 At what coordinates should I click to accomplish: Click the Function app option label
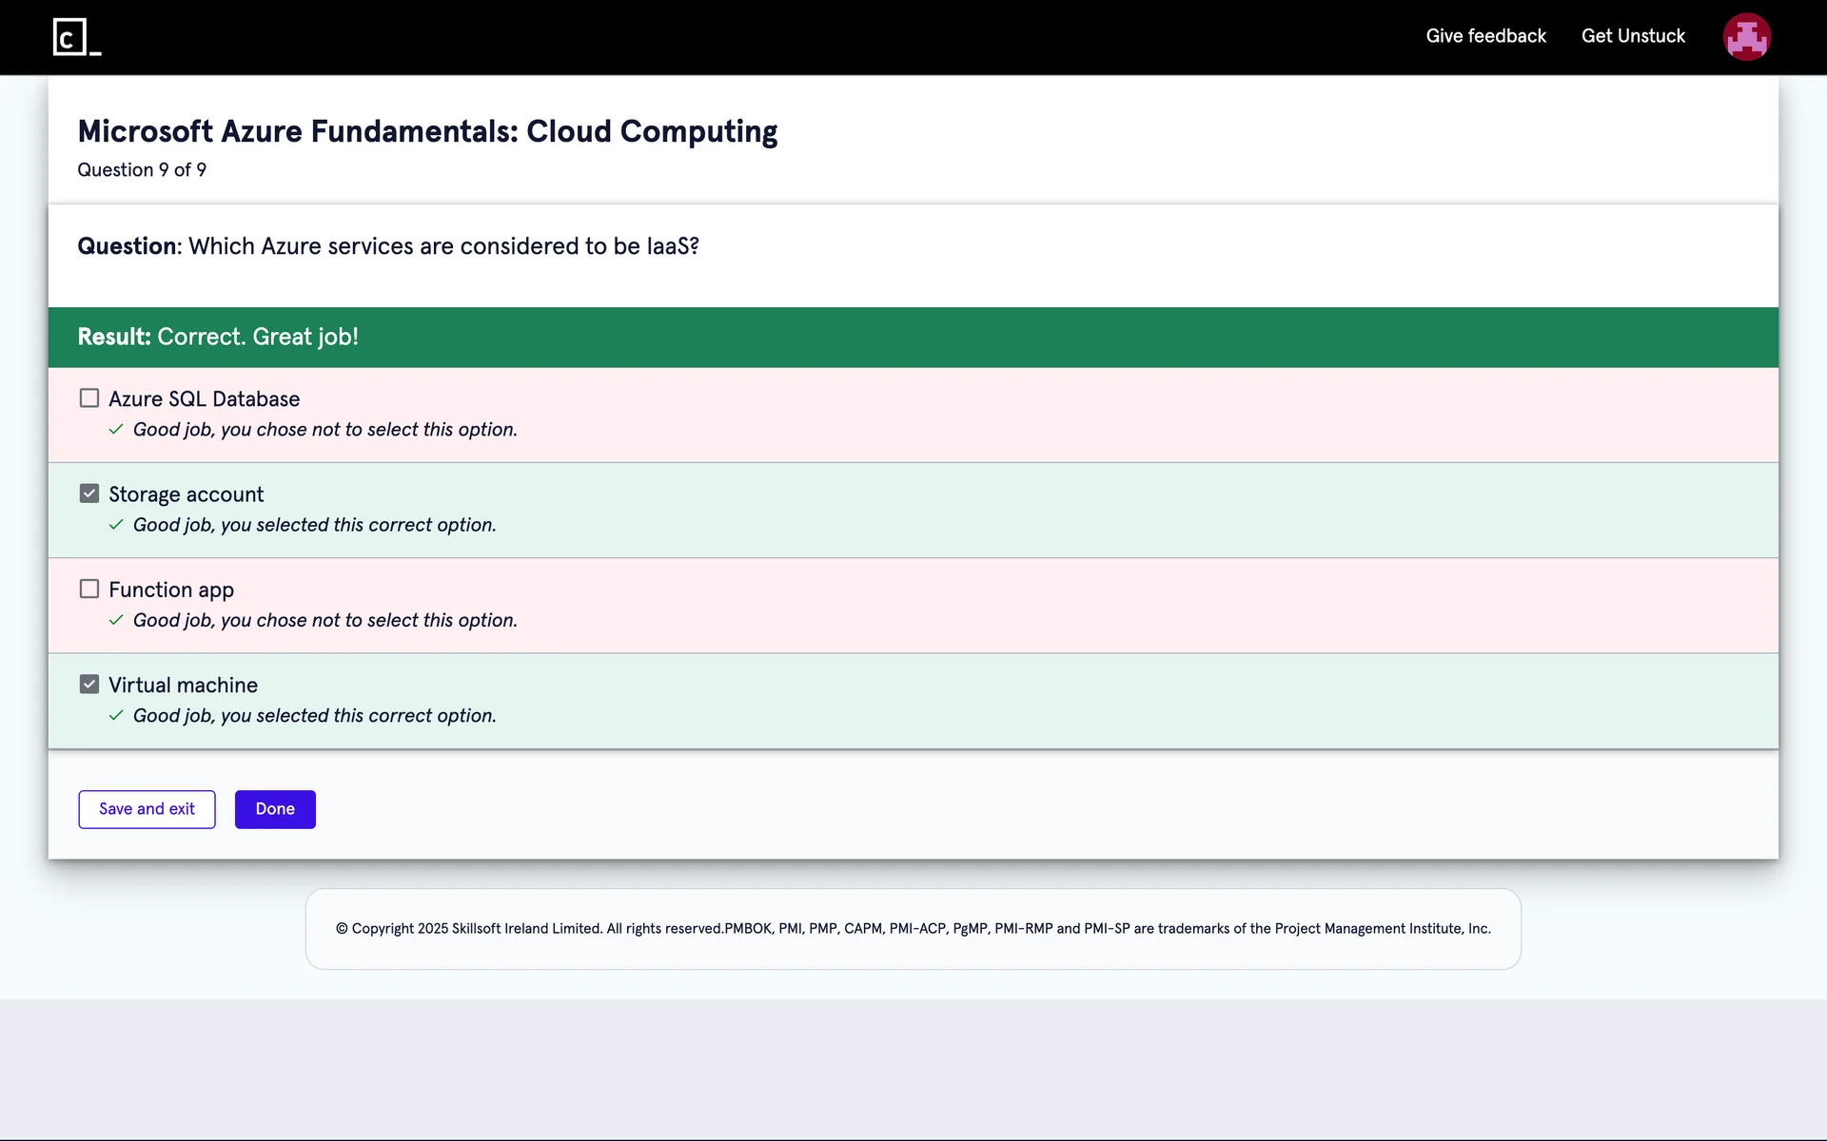click(x=171, y=590)
